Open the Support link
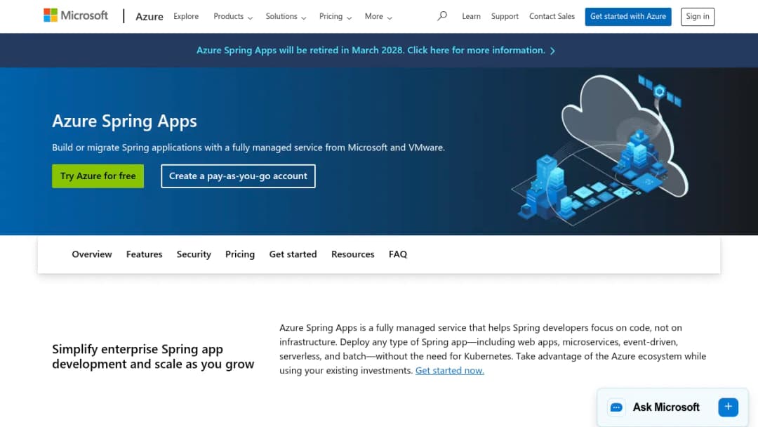The height and width of the screenshot is (427, 758). pos(505,16)
